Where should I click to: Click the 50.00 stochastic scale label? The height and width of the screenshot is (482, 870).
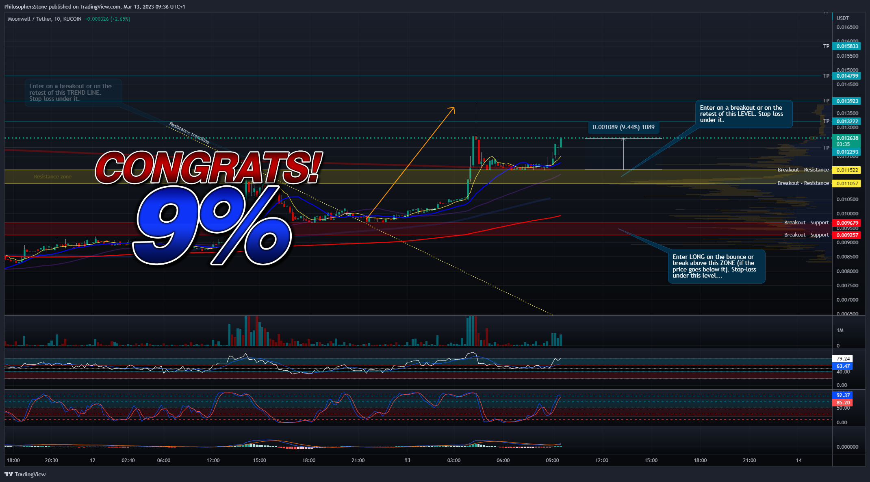click(843, 408)
